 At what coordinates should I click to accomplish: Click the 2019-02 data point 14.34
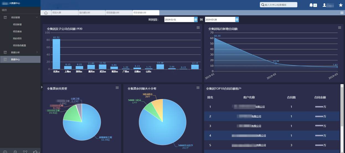[276, 63]
